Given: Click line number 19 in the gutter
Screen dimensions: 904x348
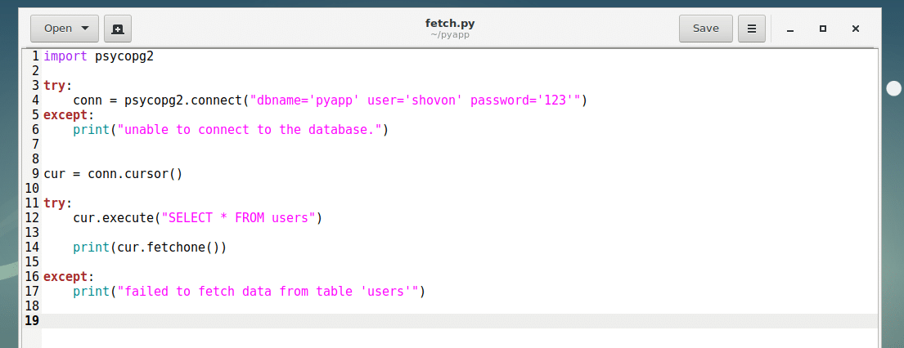Looking at the screenshot, I should (x=32, y=321).
